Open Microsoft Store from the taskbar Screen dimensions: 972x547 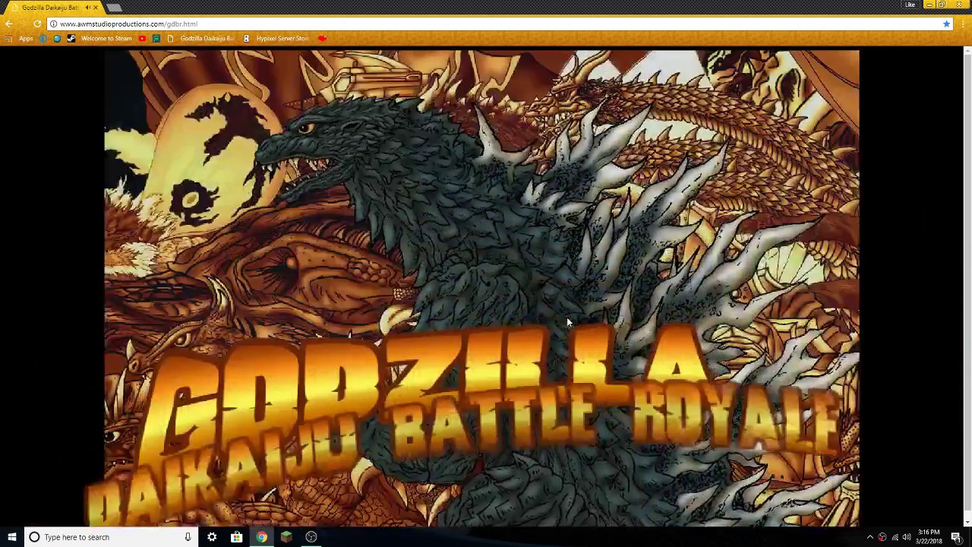237,537
